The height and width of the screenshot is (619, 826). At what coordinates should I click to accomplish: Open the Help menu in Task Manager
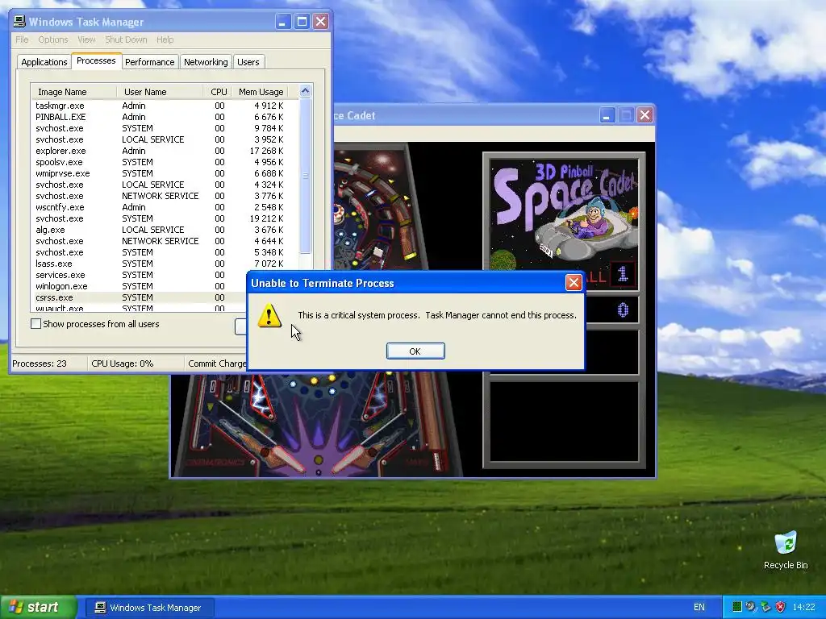(x=165, y=39)
